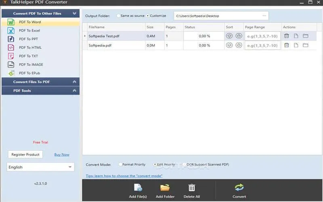Screen dimensions: 323x202
Task: Click the Pages column header
Action: pos(174,27)
